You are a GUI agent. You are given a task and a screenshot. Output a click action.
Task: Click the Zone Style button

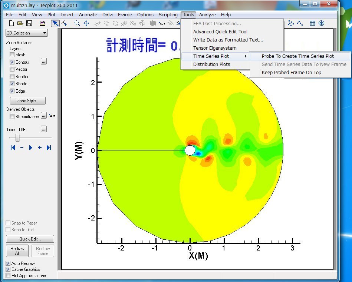tap(27, 100)
